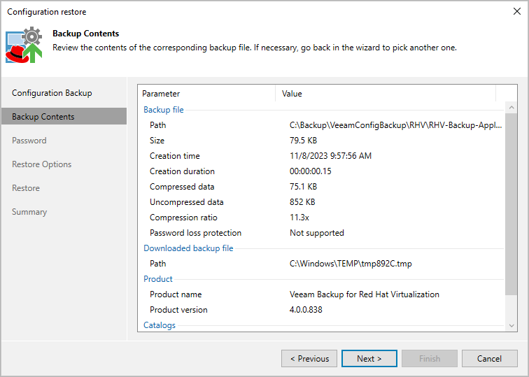The height and width of the screenshot is (377, 529).
Task: Click the value 11/8/2023 9:57:56 AM
Action: [x=330, y=156]
